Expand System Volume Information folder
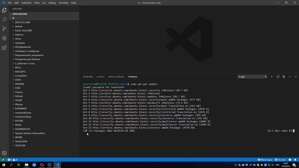This screenshot has width=299, height=168. coord(44,133)
